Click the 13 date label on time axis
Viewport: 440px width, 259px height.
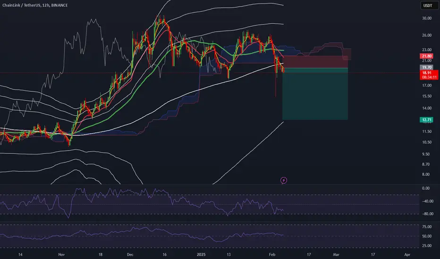point(228,254)
